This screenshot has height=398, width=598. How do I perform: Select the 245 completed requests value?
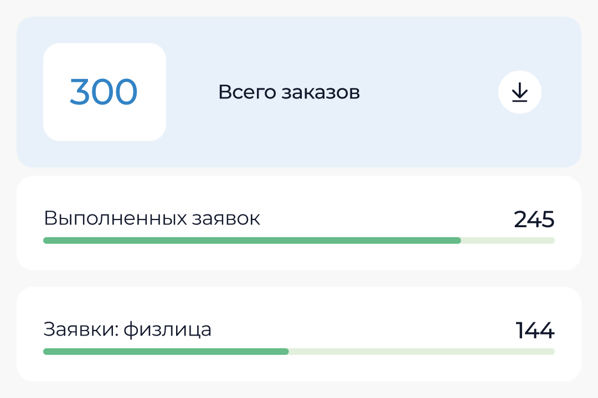coord(534,219)
